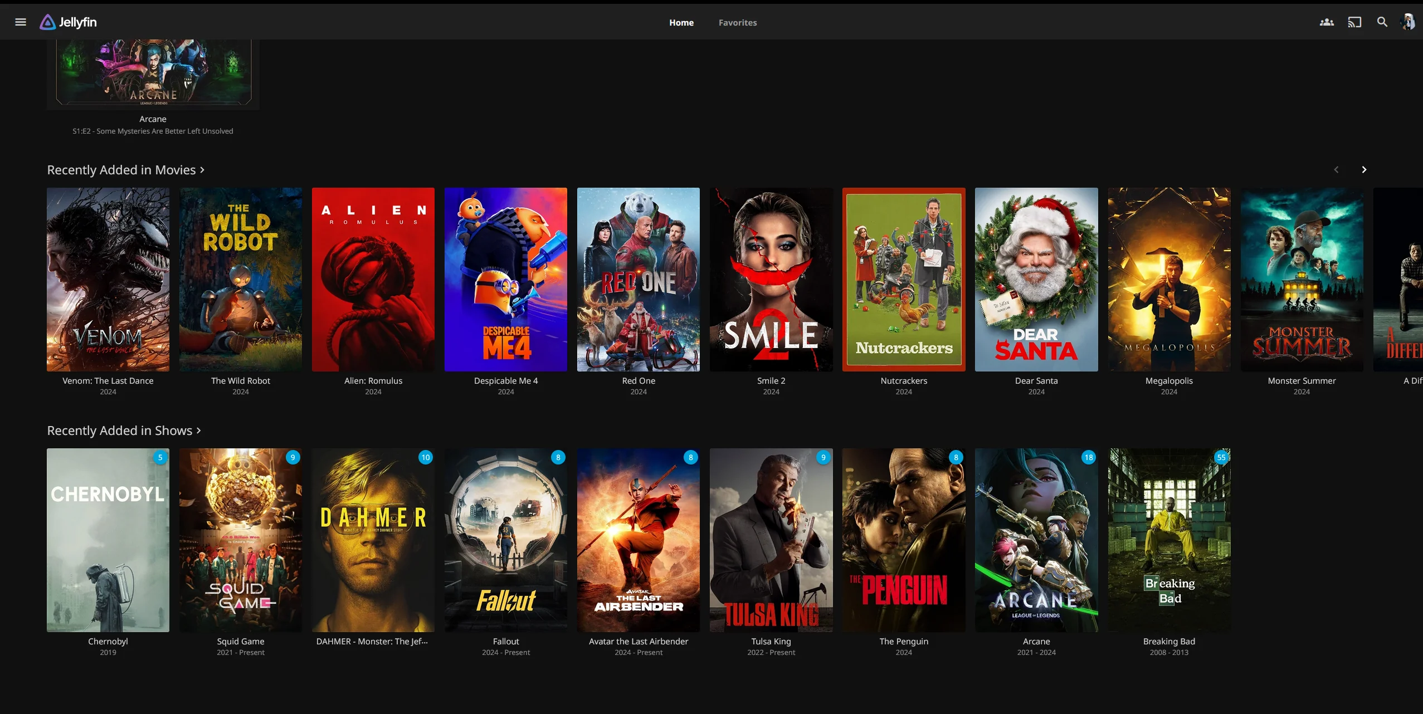1423x714 pixels.
Task: Open the Monster Summer poster
Action: click(x=1302, y=280)
